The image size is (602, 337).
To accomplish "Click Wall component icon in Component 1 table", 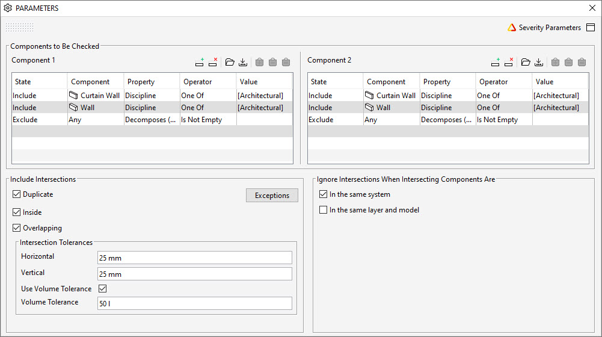I will click(73, 108).
